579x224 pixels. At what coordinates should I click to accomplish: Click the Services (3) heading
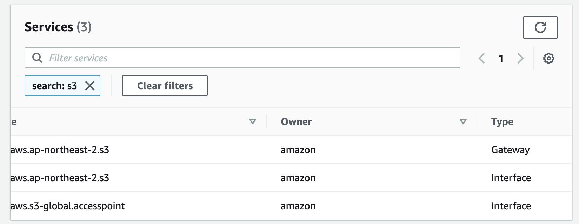tap(58, 27)
